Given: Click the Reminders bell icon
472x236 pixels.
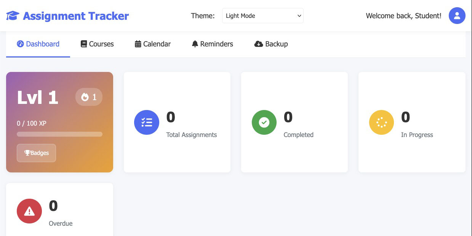Looking at the screenshot, I should point(195,44).
